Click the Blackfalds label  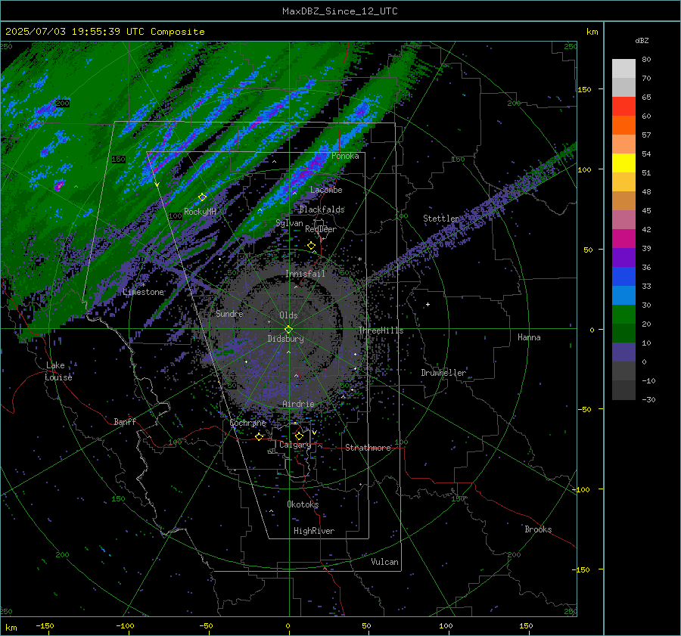(322, 209)
